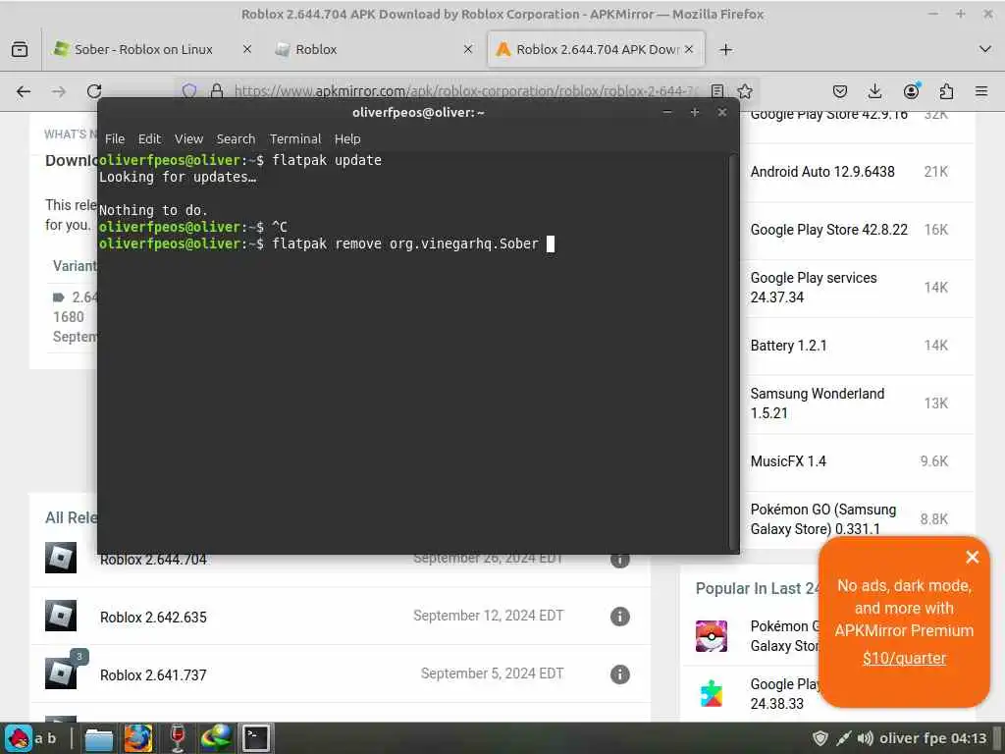Click the security shield tray icon
Screen dimensions: 1005x754
820,738
